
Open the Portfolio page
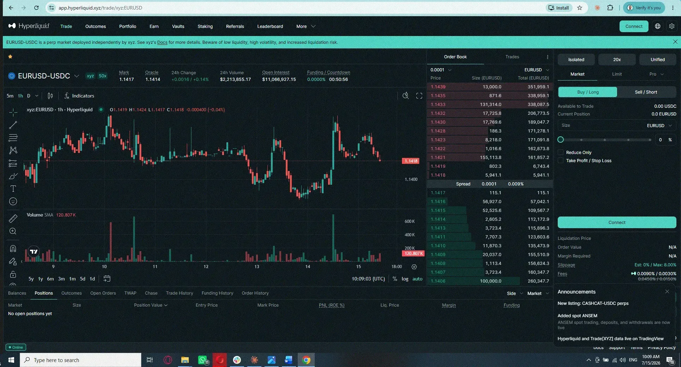click(x=128, y=26)
